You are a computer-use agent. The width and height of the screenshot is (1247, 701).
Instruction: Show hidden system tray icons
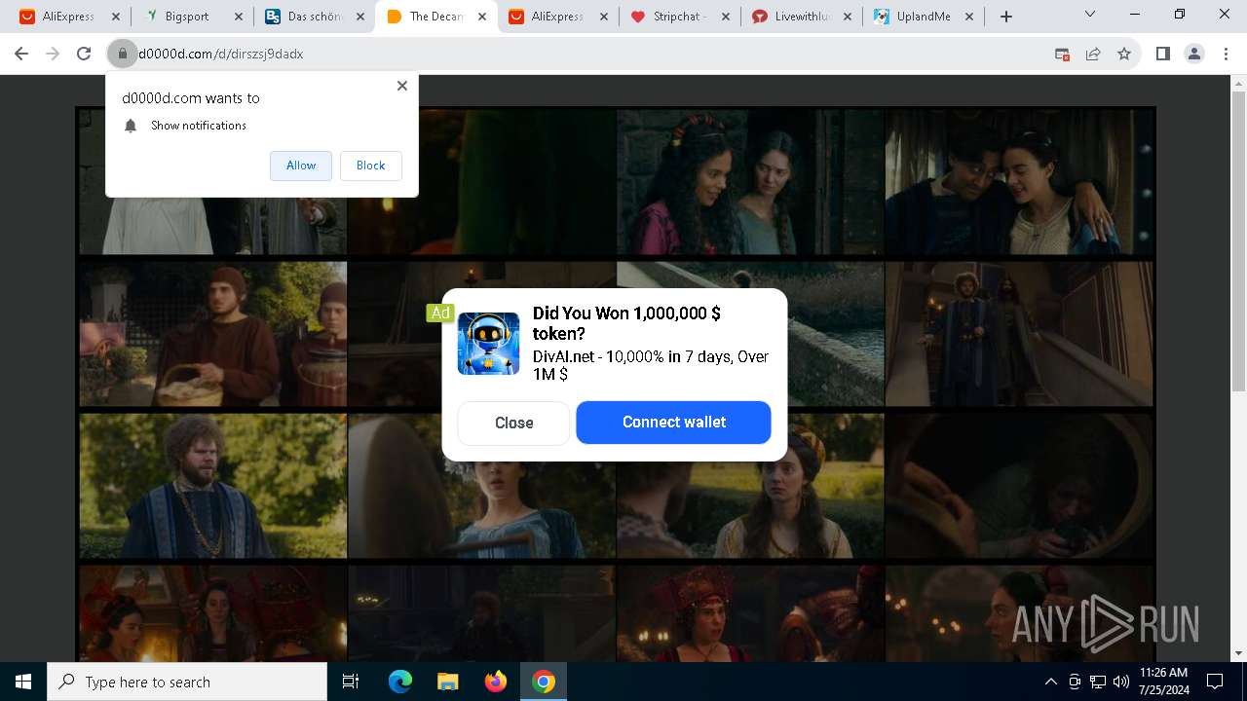1050,682
